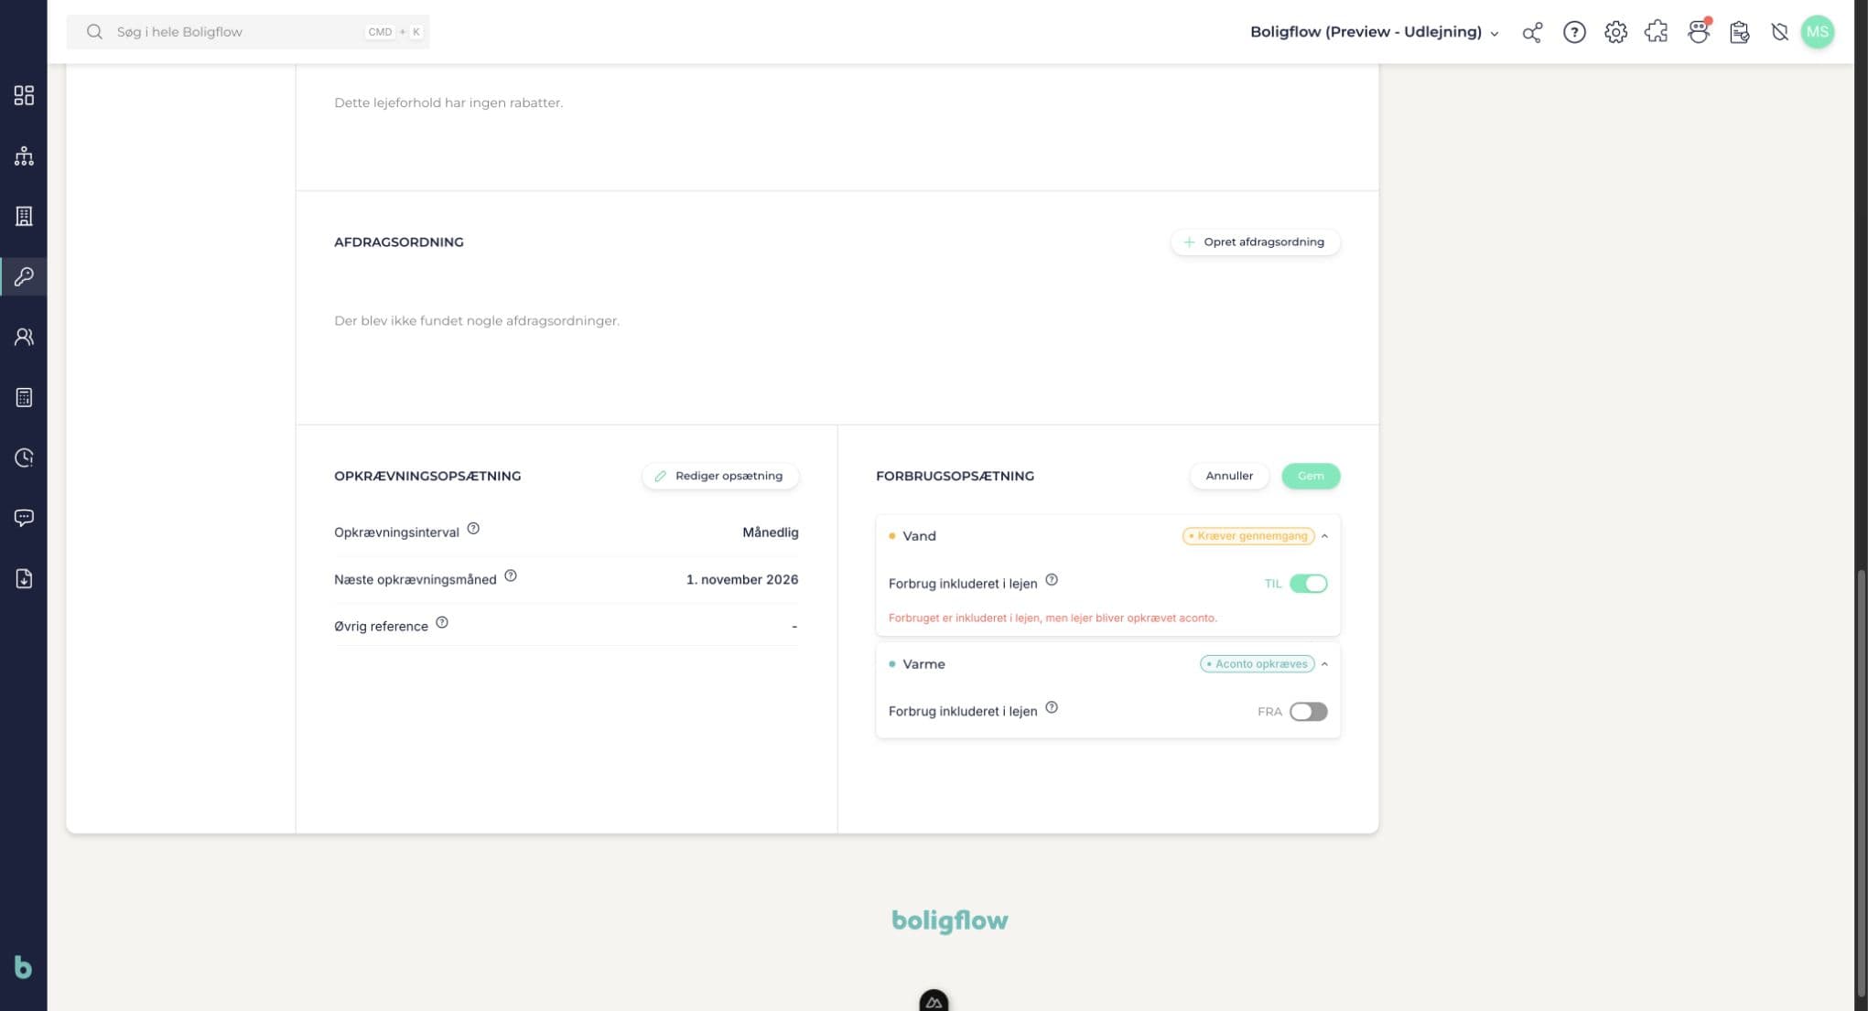The width and height of the screenshot is (1868, 1011).
Task: Click the green Gem button
Action: 1311,476
